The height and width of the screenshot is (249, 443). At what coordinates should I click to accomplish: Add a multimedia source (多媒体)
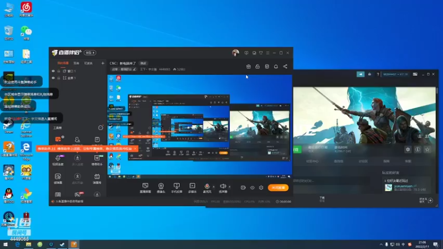[192, 188]
